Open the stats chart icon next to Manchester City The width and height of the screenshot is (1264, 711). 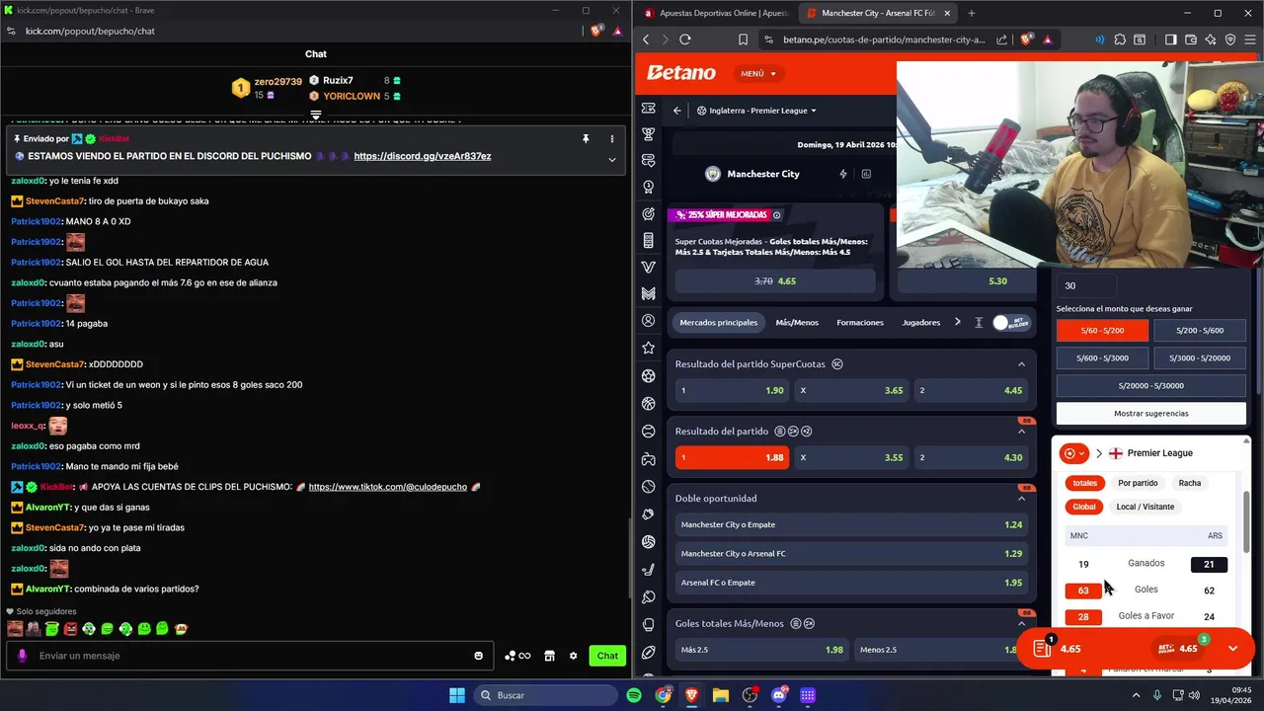[866, 174]
